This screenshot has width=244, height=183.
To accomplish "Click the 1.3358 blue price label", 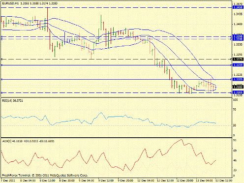I will (x=238, y=36).
